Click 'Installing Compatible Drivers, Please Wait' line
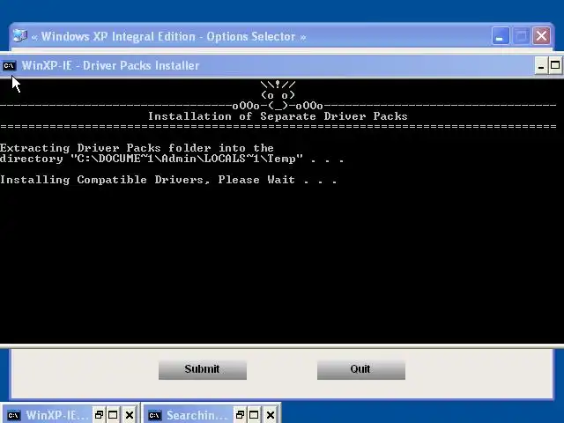This screenshot has width=564, height=423. pyautogui.click(x=168, y=180)
